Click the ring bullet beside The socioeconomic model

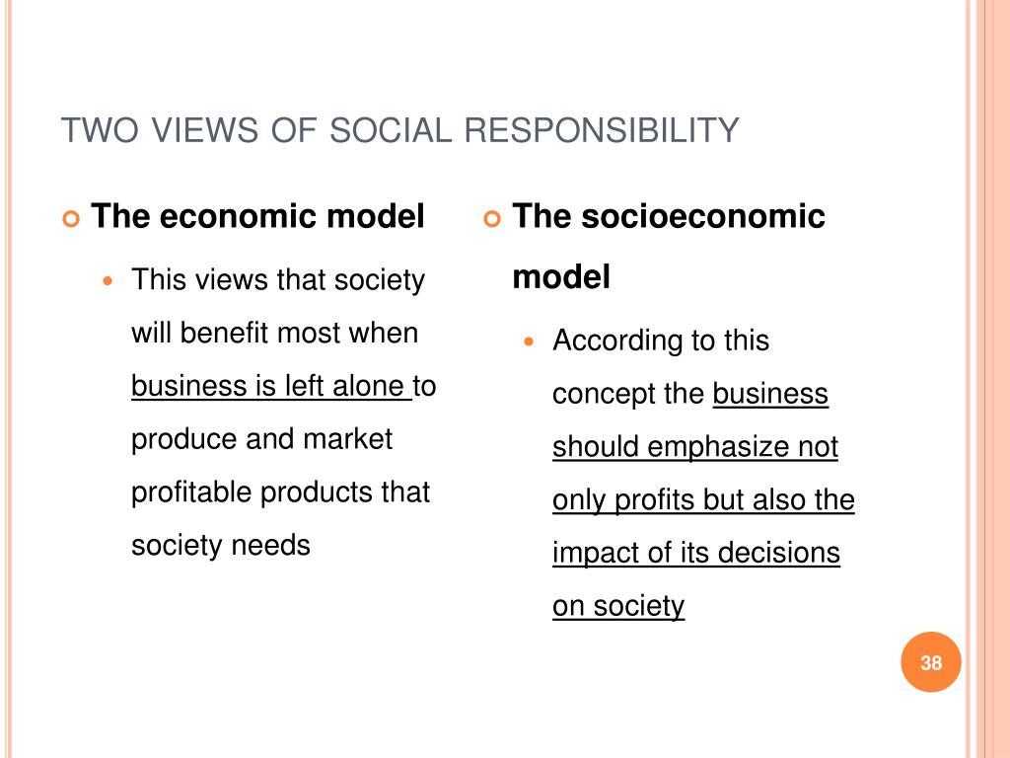pyautogui.click(x=492, y=219)
